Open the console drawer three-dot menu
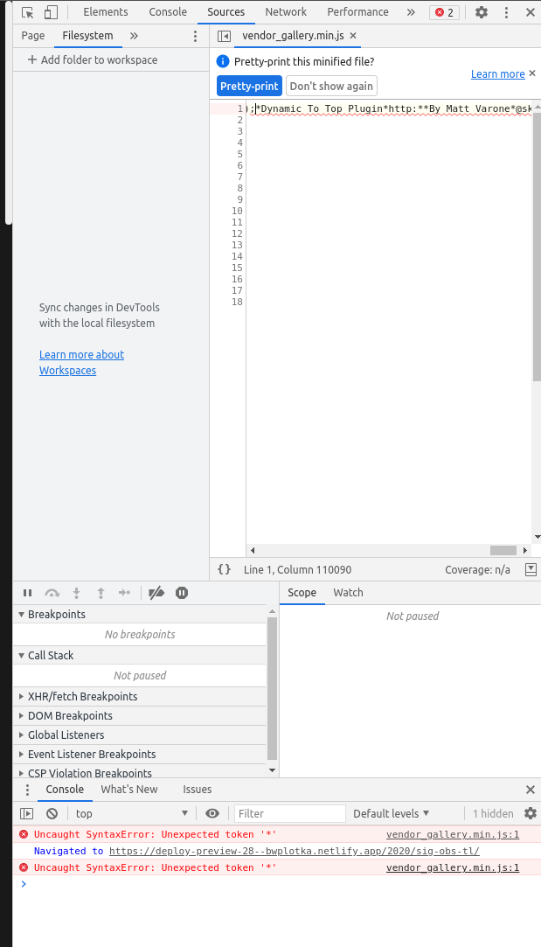 (27, 790)
